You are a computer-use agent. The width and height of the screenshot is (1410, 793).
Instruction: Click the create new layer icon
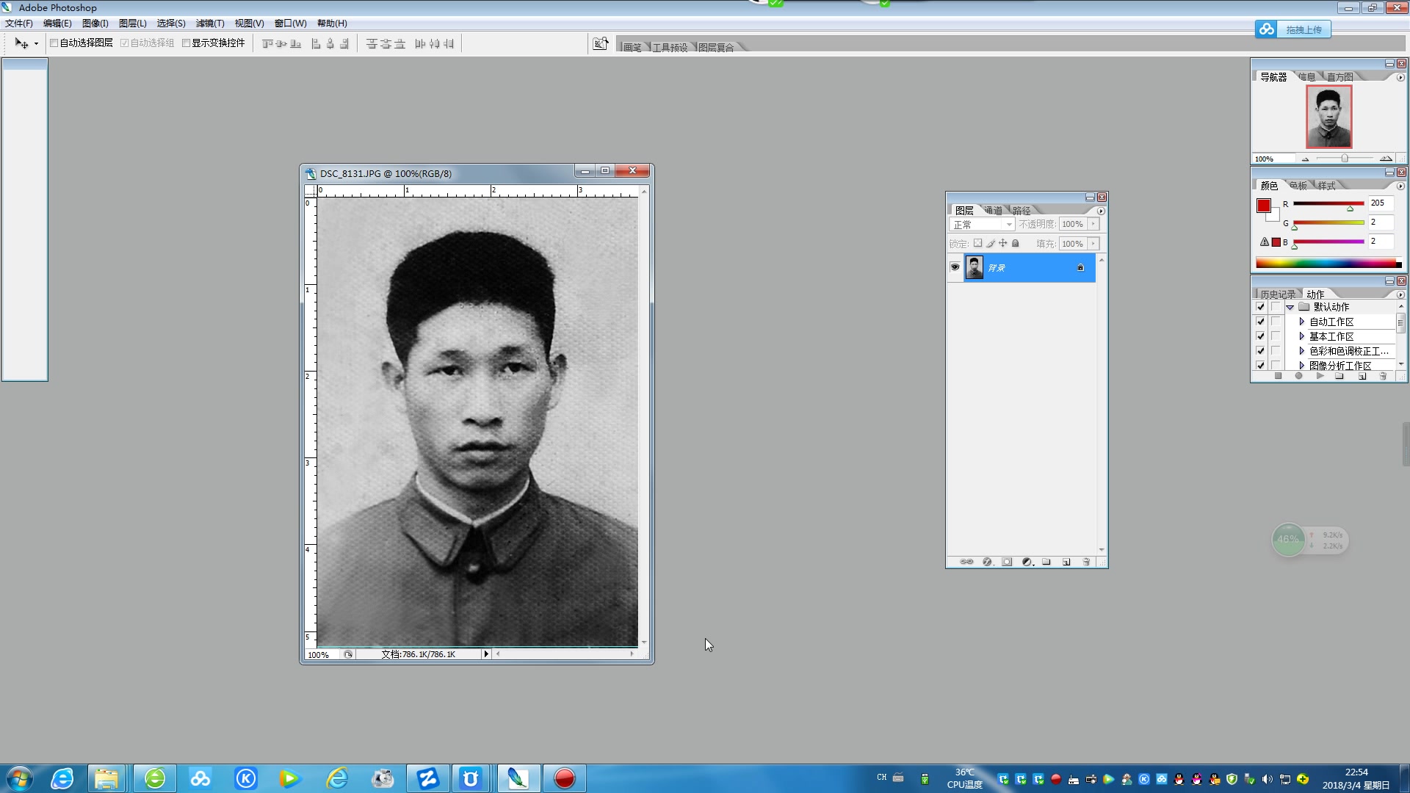tap(1066, 562)
